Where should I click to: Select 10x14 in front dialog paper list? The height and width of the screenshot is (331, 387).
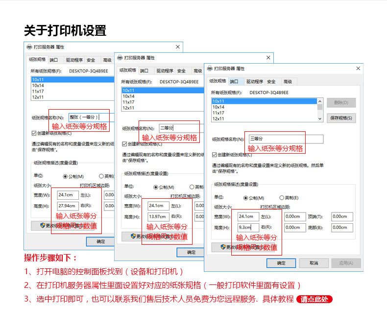(264, 107)
